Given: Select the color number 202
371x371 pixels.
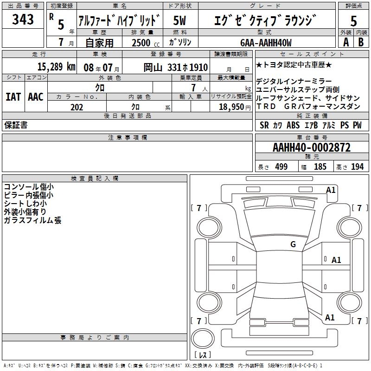Looking at the screenshot, I should (77, 107).
